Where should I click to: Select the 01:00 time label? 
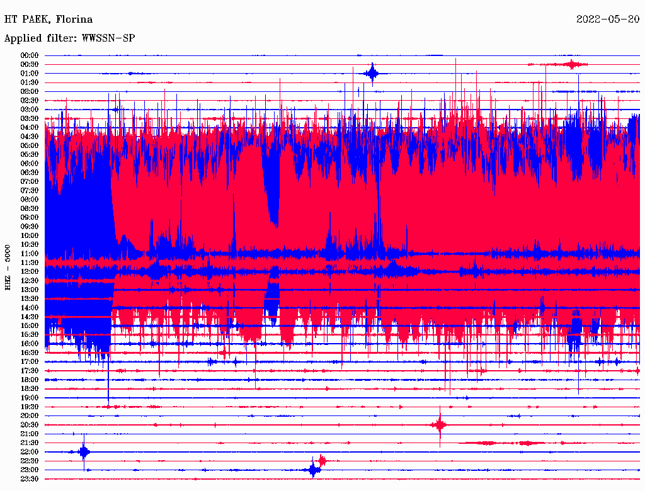click(x=30, y=74)
